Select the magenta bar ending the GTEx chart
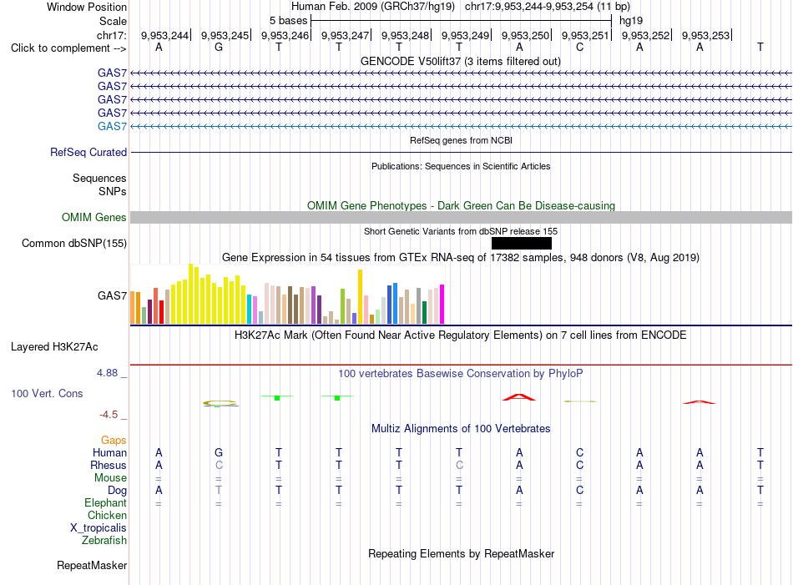This screenshot has width=793, height=585. click(x=442, y=304)
